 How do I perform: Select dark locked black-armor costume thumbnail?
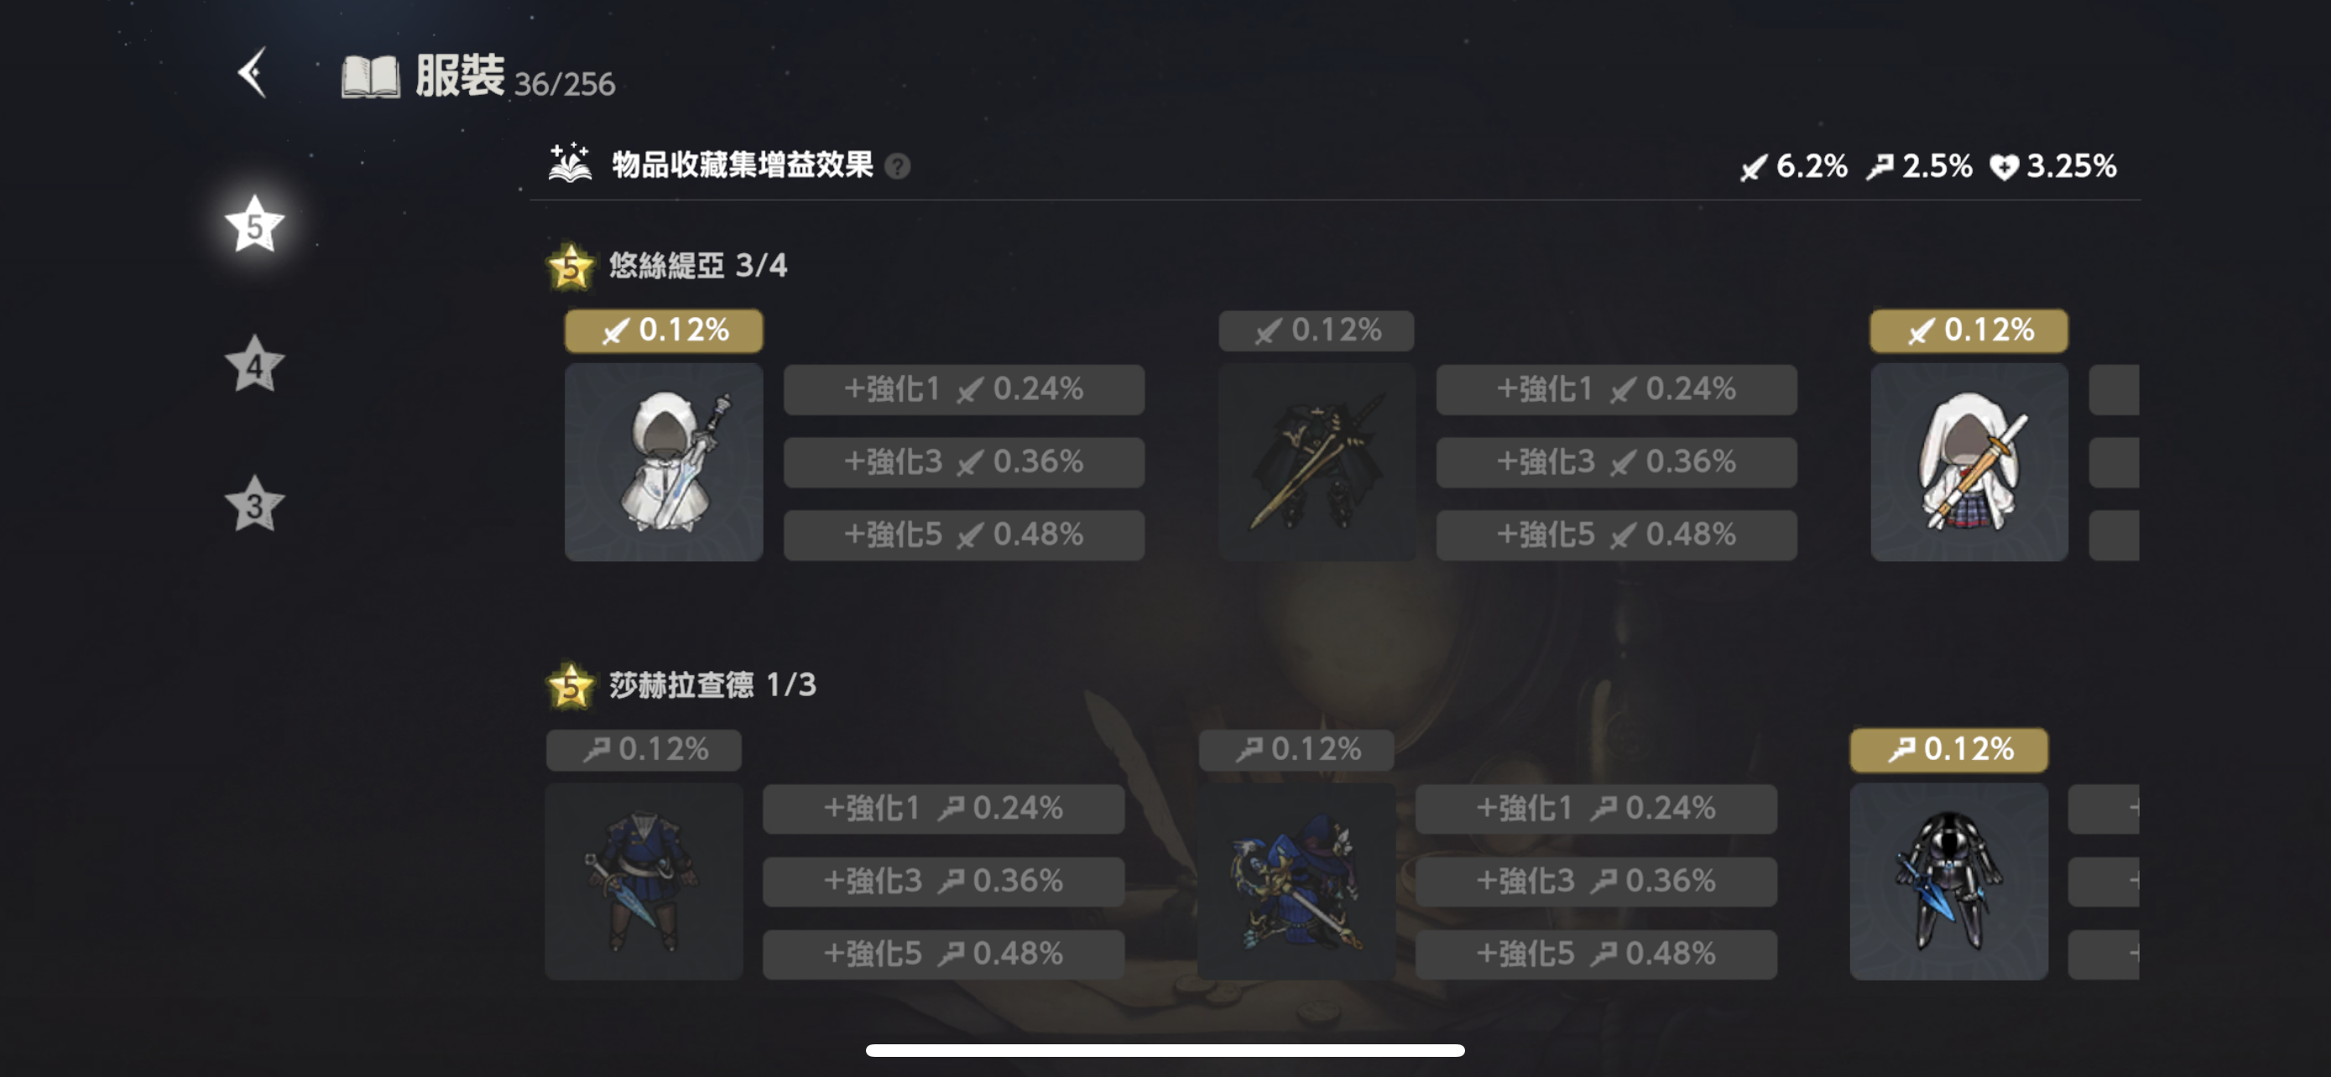point(1317,462)
